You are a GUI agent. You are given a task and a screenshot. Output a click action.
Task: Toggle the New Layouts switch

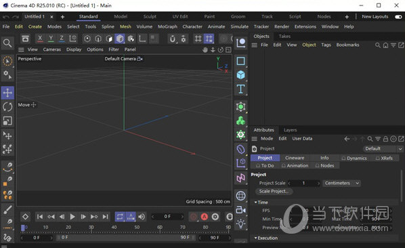point(398,17)
